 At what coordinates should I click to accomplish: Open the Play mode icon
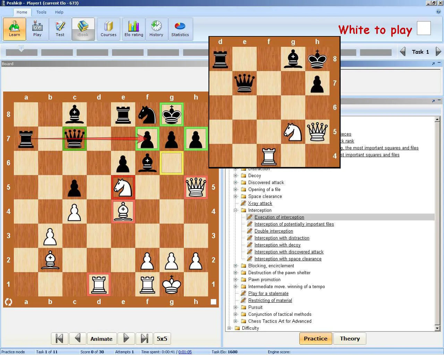[x=37, y=29]
